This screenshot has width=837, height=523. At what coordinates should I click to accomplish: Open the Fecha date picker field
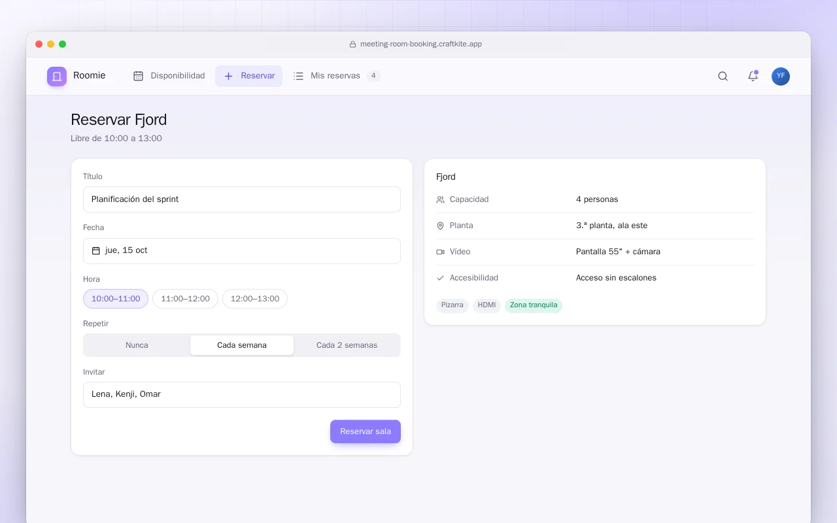[x=242, y=251]
